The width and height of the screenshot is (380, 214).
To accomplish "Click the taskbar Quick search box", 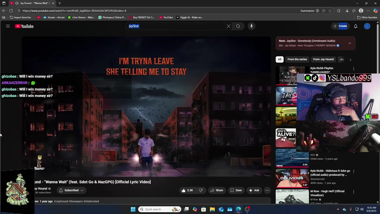I will [160, 209].
